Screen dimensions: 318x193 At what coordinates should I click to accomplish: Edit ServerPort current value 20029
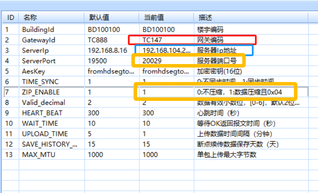152,61
